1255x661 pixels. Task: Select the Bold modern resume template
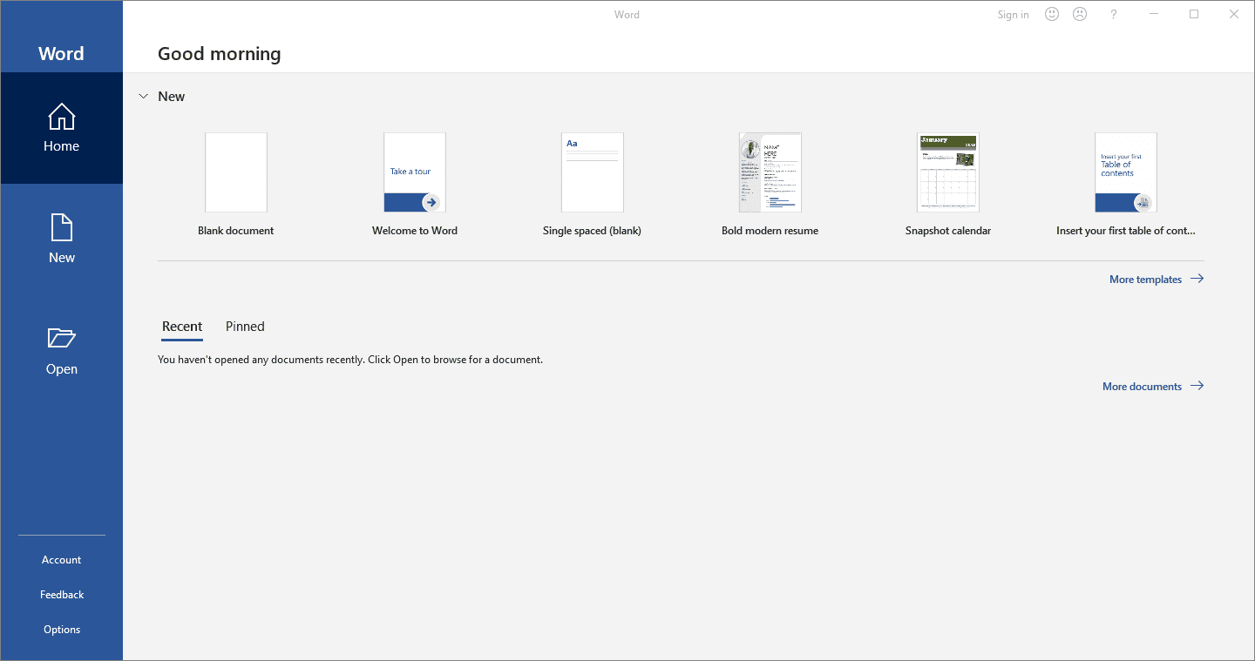(770, 172)
